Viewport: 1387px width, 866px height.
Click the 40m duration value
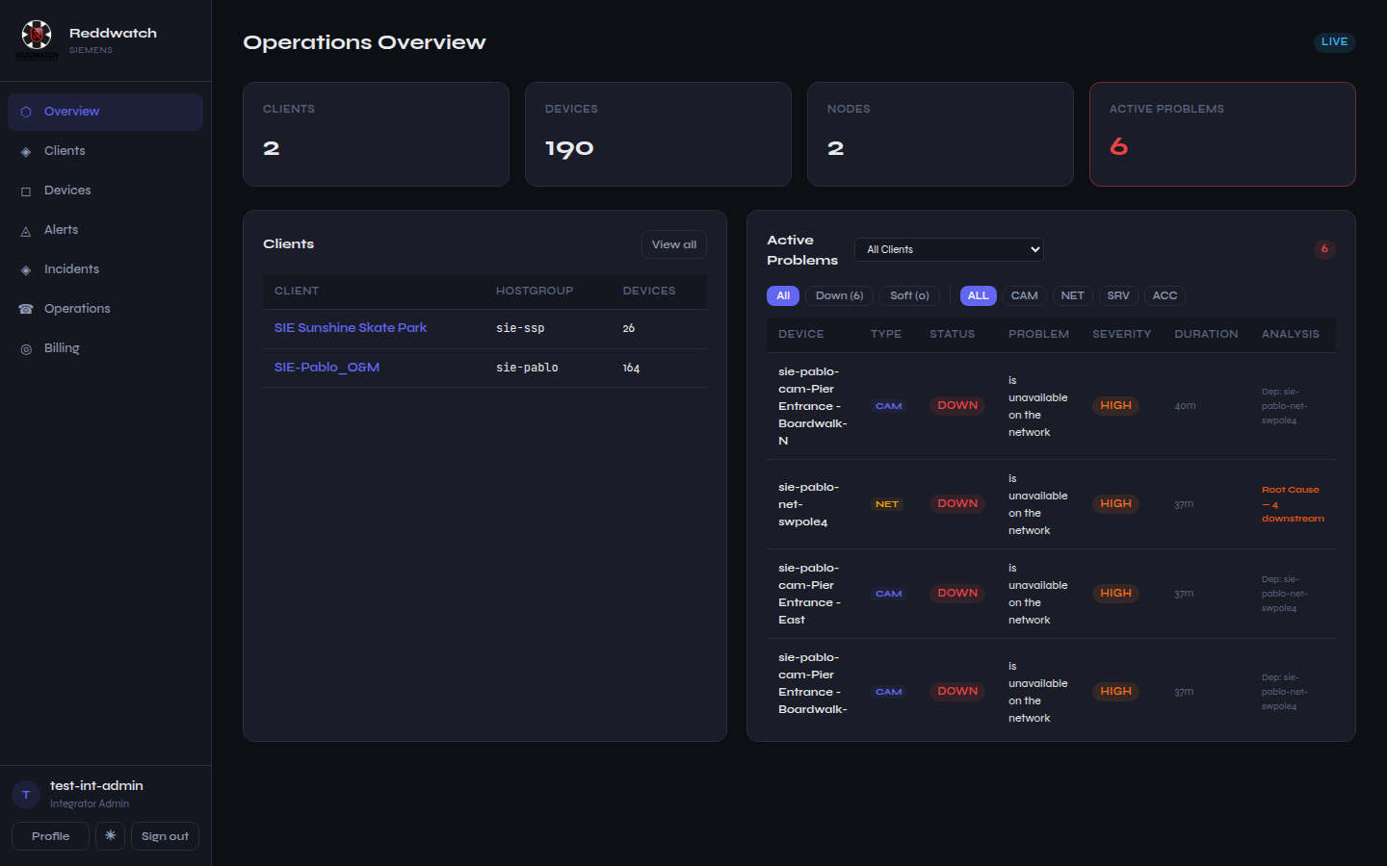click(x=1185, y=406)
